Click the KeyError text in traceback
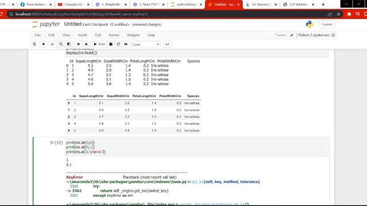 click(75, 177)
